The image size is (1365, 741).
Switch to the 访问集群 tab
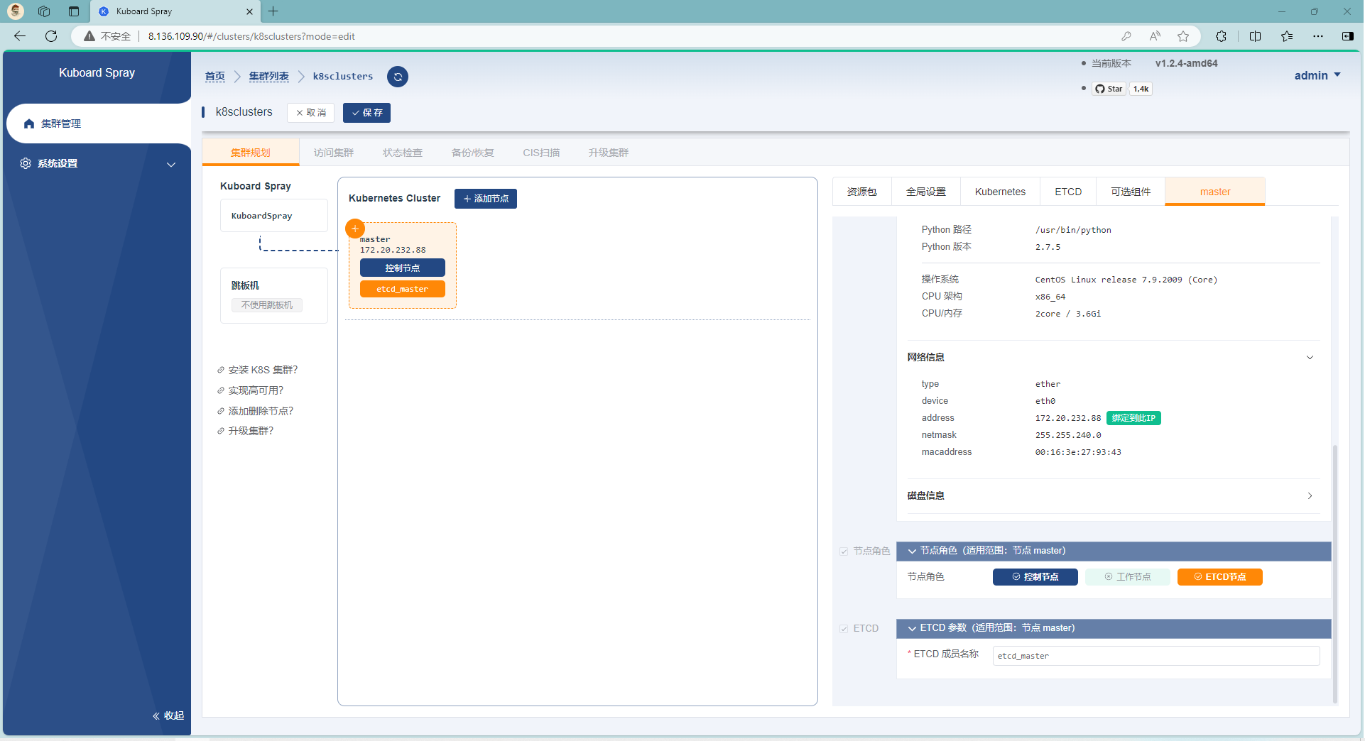click(x=333, y=153)
